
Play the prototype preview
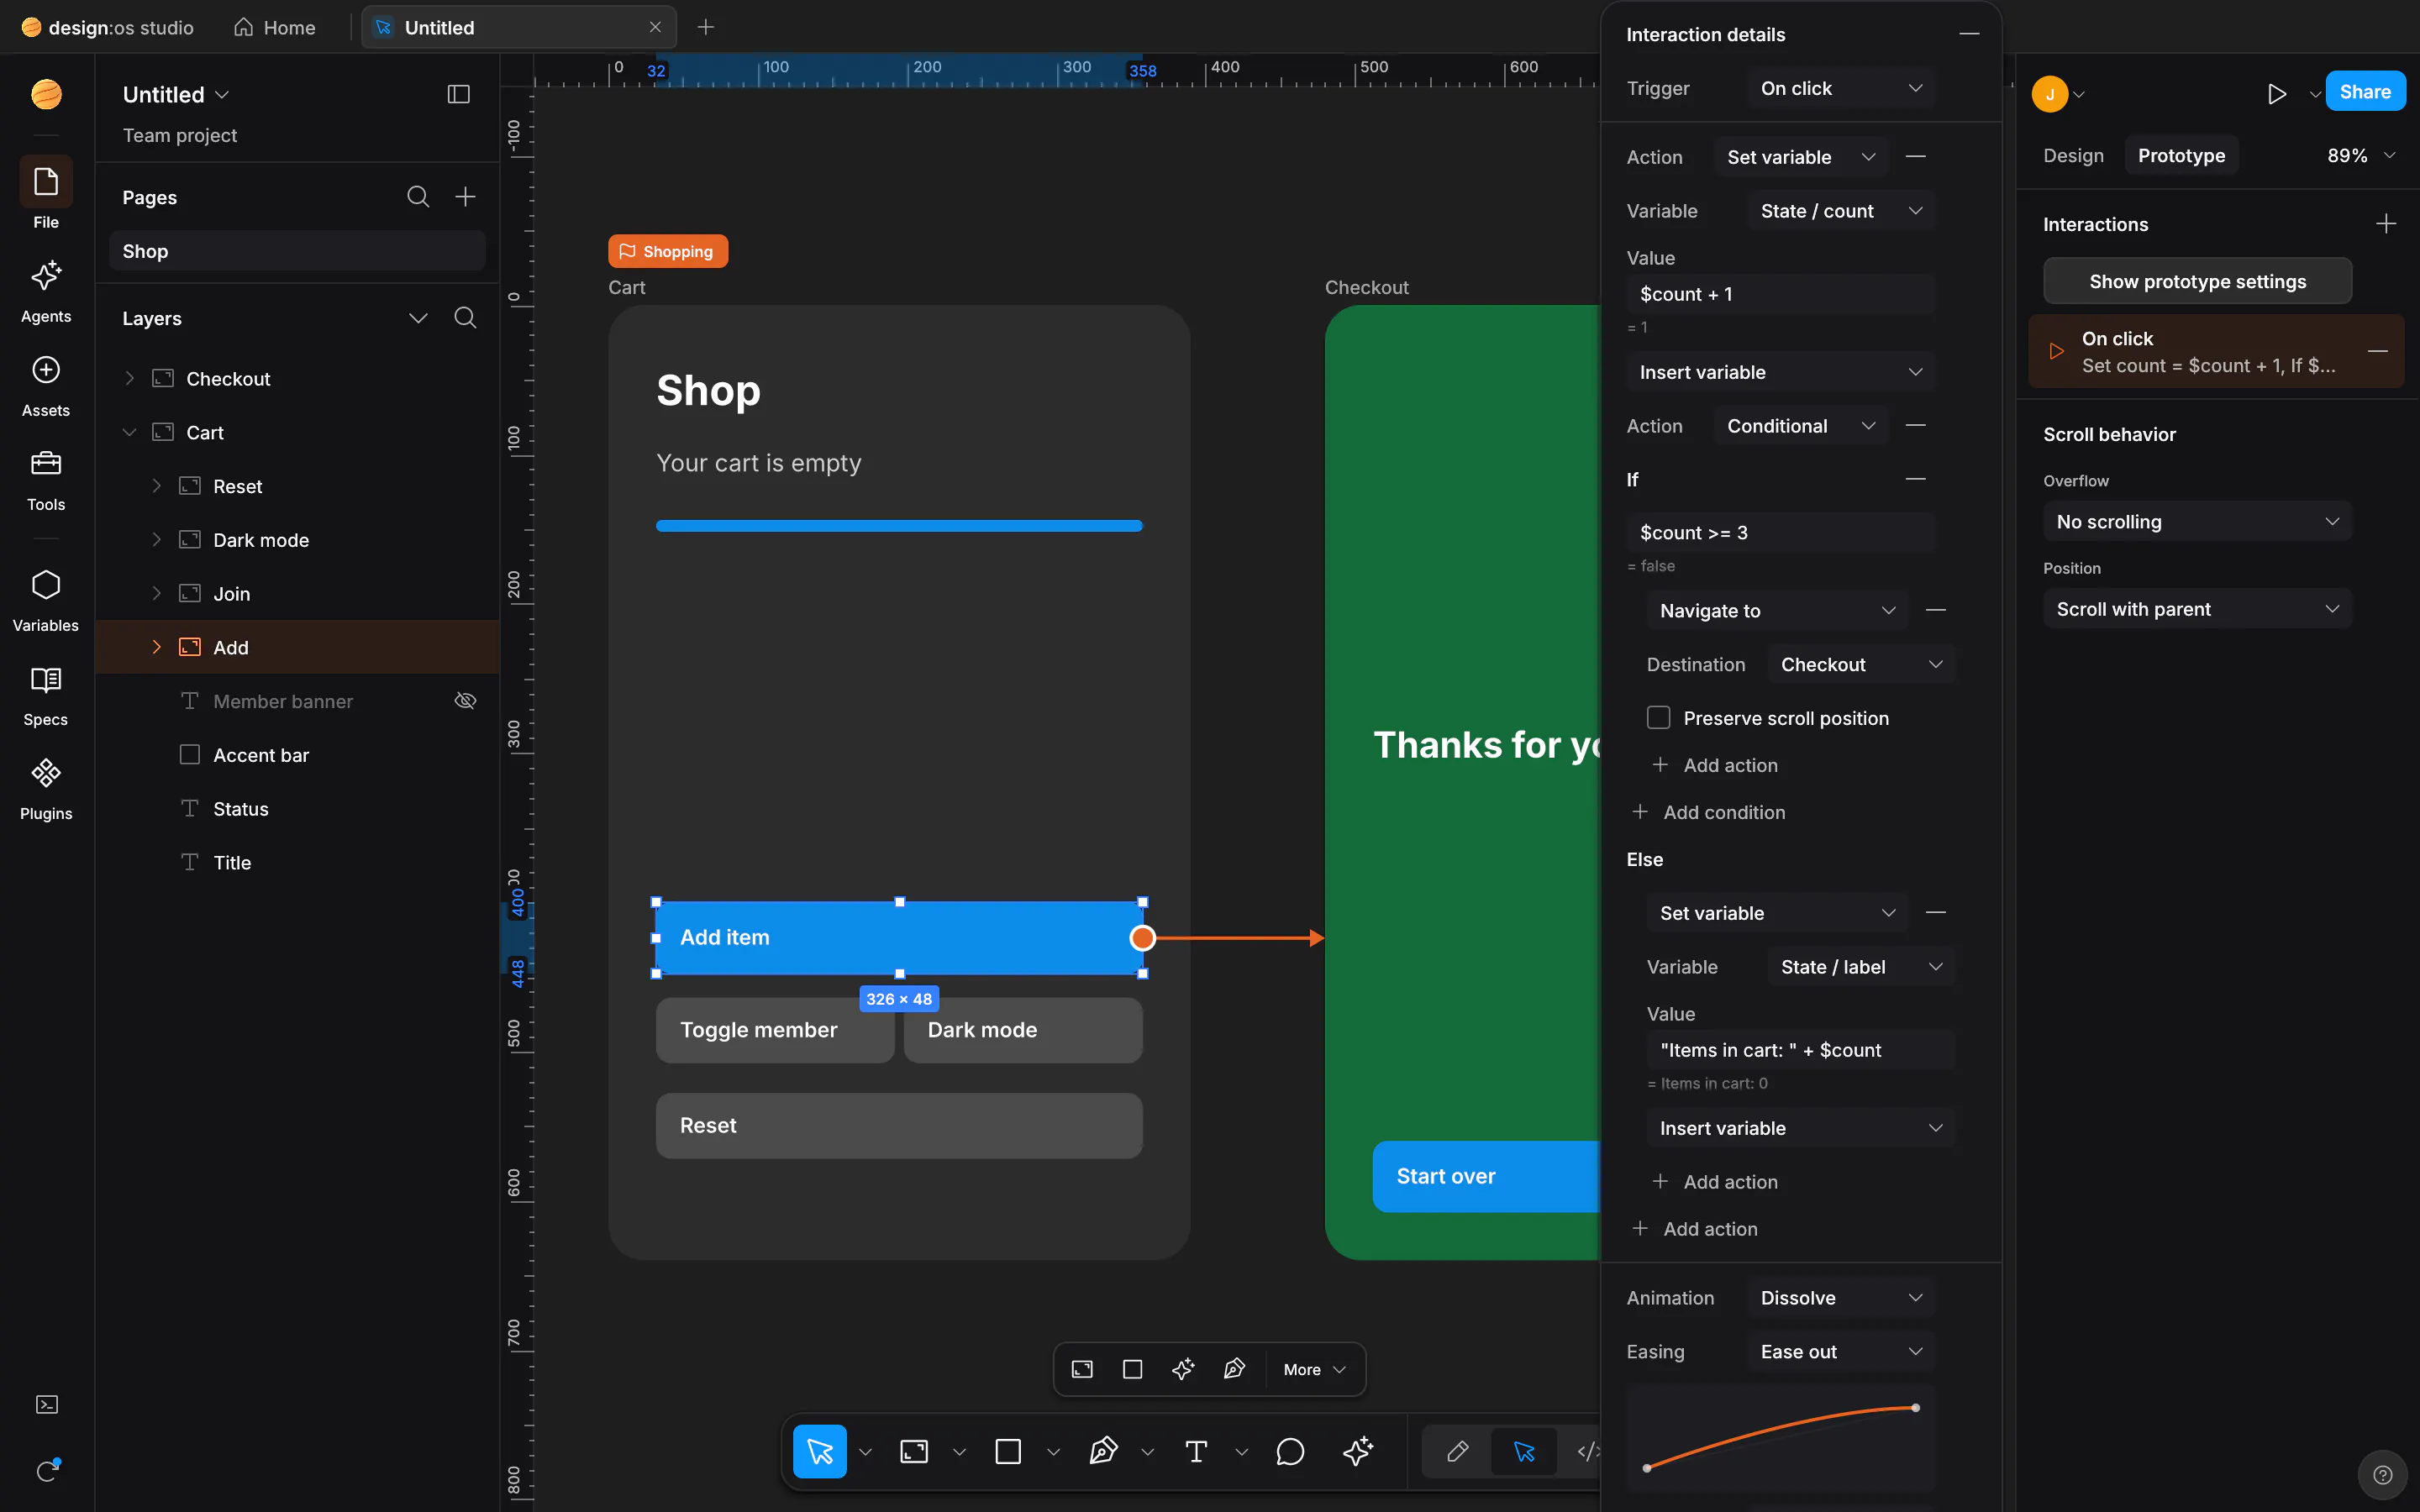tap(2277, 94)
